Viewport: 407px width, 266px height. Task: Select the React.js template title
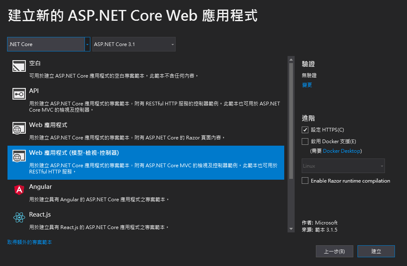(x=40, y=215)
